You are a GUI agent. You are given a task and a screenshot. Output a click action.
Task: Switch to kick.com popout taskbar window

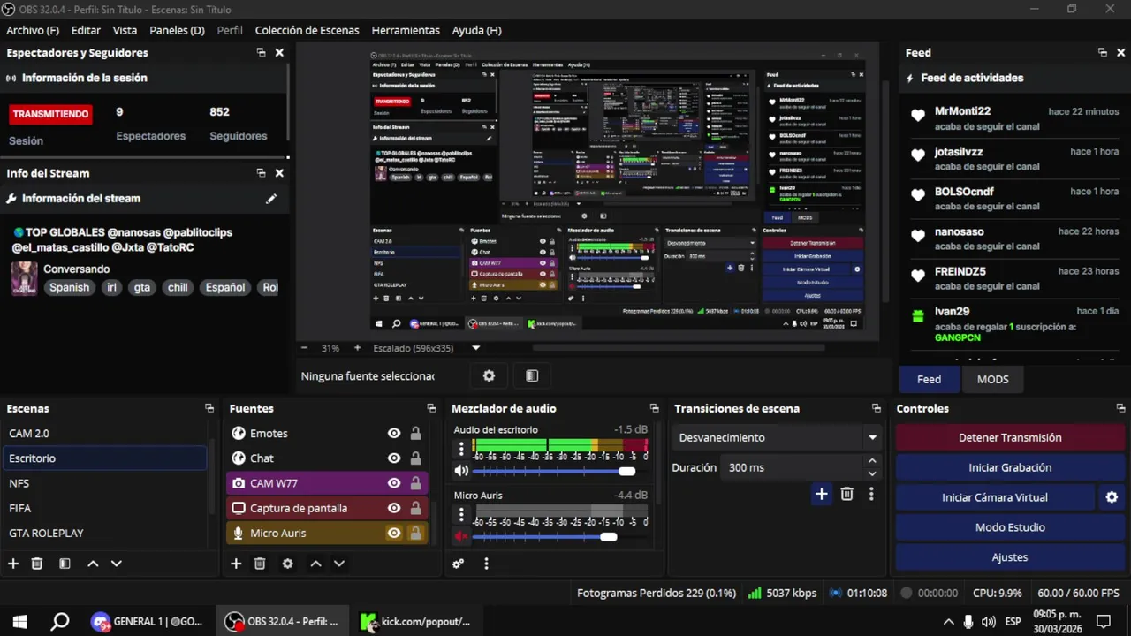click(x=416, y=621)
